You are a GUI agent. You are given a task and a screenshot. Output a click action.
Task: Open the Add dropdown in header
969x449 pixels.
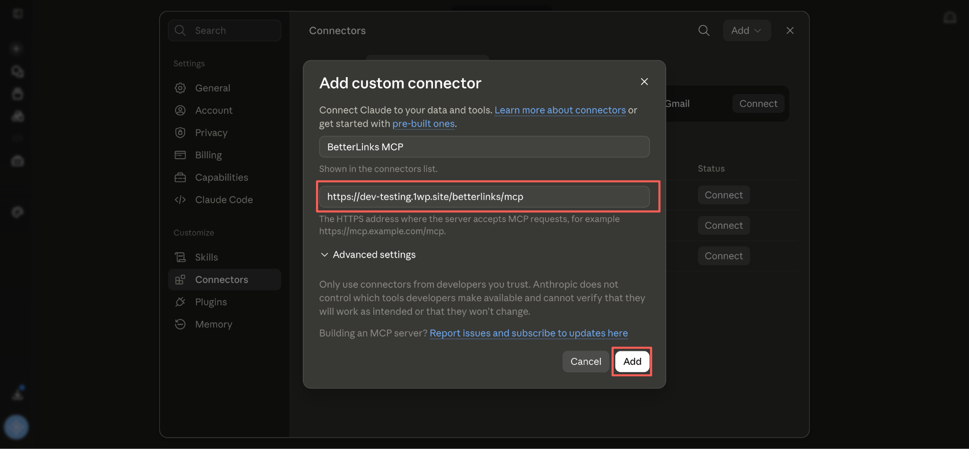pos(747,31)
